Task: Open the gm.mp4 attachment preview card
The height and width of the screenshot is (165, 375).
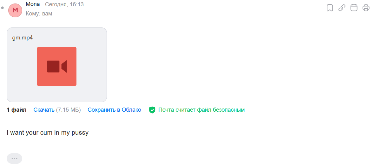Action: (57, 65)
